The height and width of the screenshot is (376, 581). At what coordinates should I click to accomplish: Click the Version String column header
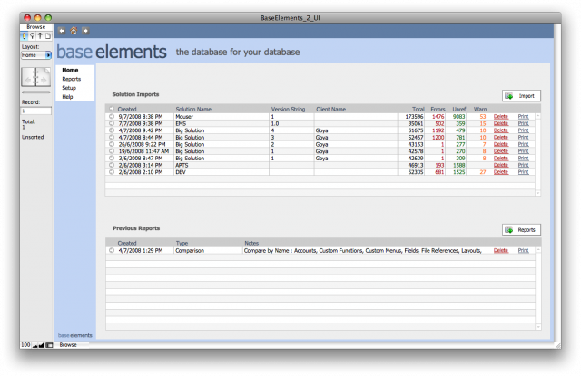click(x=288, y=109)
